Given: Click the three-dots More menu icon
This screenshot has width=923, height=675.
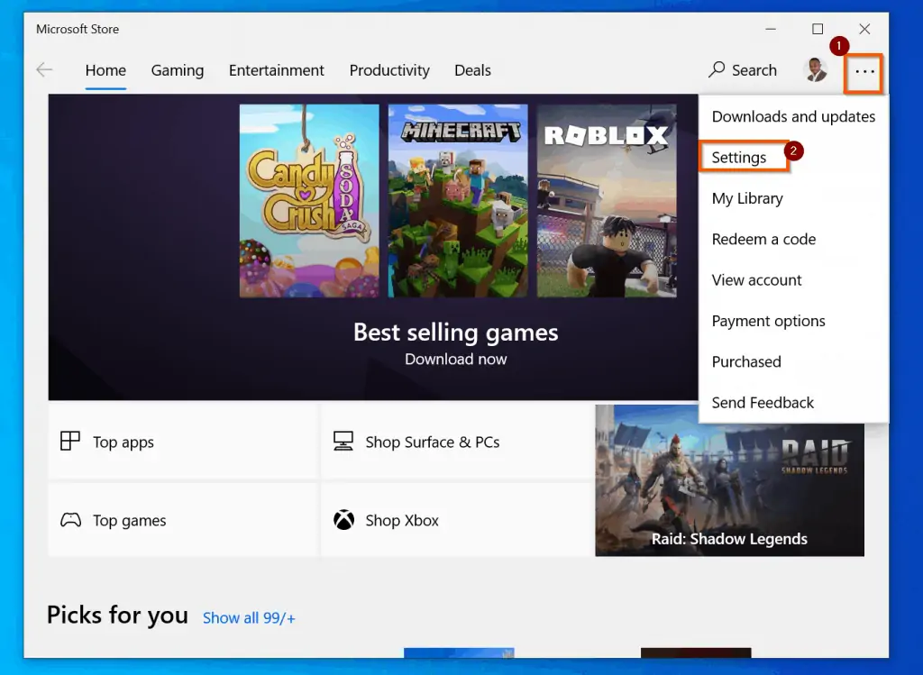Looking at the screenshot, I should click(x=864, y=72).
